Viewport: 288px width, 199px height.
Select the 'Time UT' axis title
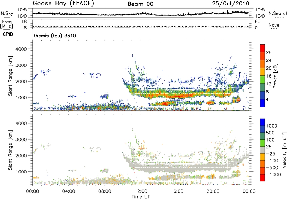[x=141, y=197]
